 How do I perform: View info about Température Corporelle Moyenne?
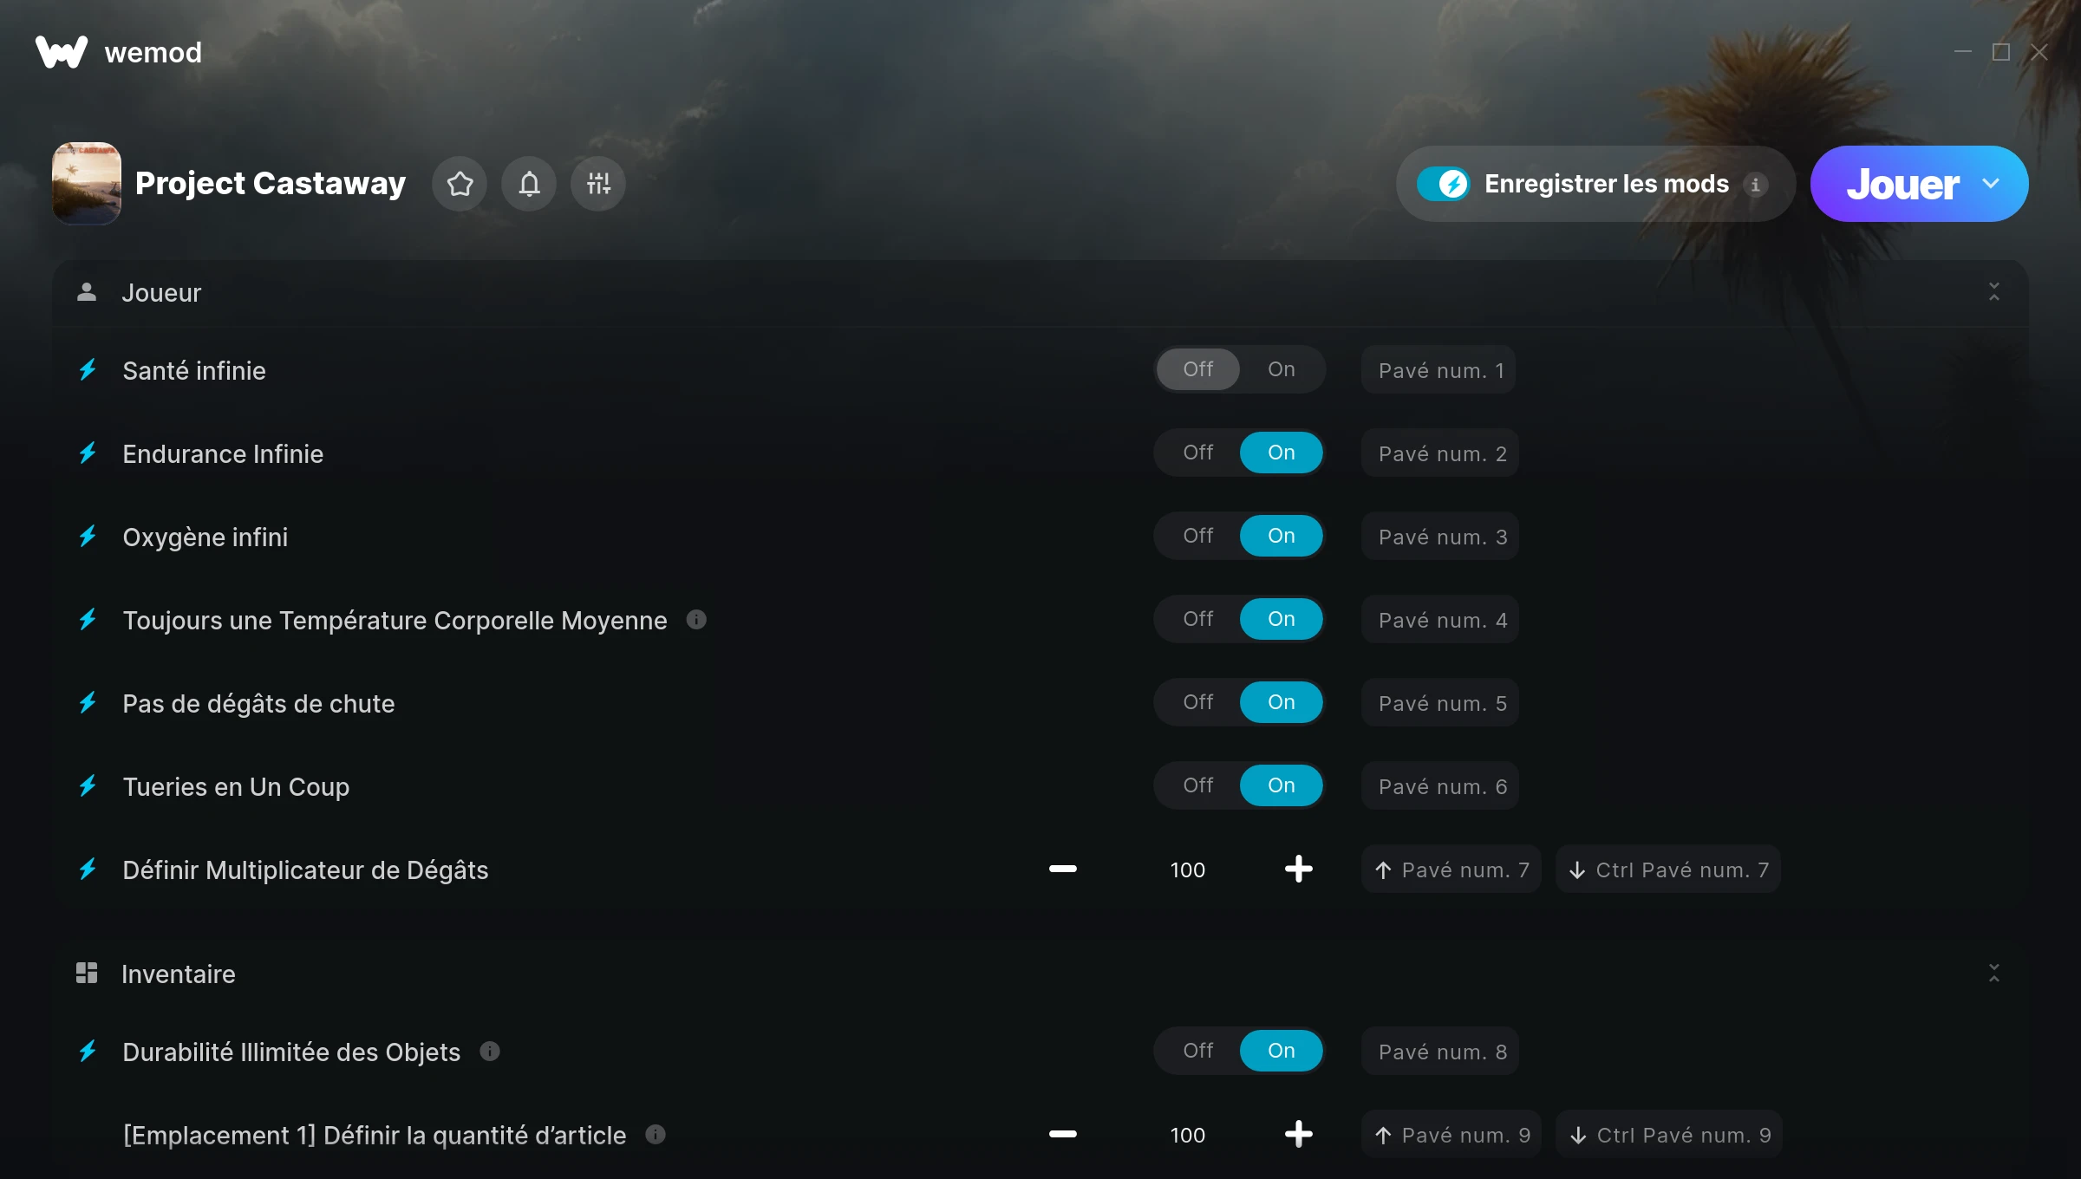696,619
